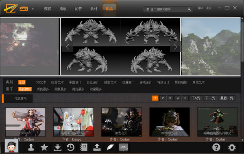This screenshot has height=154, width=244.
Task: Go to page 3
Action: pos(170,98)
